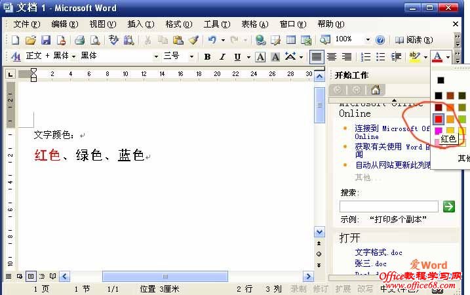
Task: Paste from the clipboard icon
Action: click(x=178, y=40)
